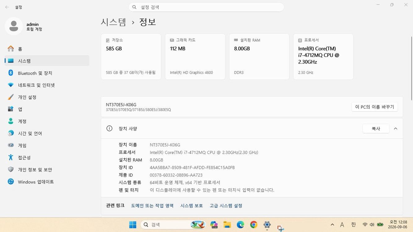
Task: Open the 저장소 585 GB card
Action: 131,57
